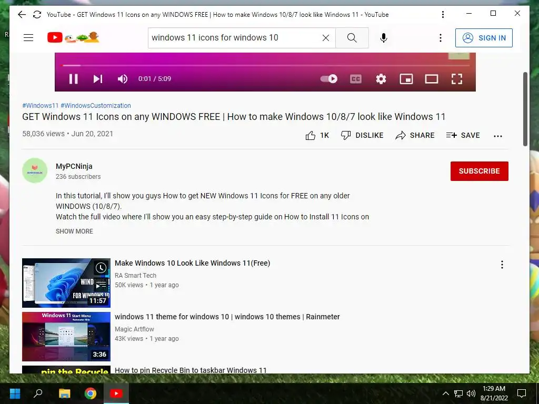
Task: Click SHARE for this video
Action: [415, 135]
